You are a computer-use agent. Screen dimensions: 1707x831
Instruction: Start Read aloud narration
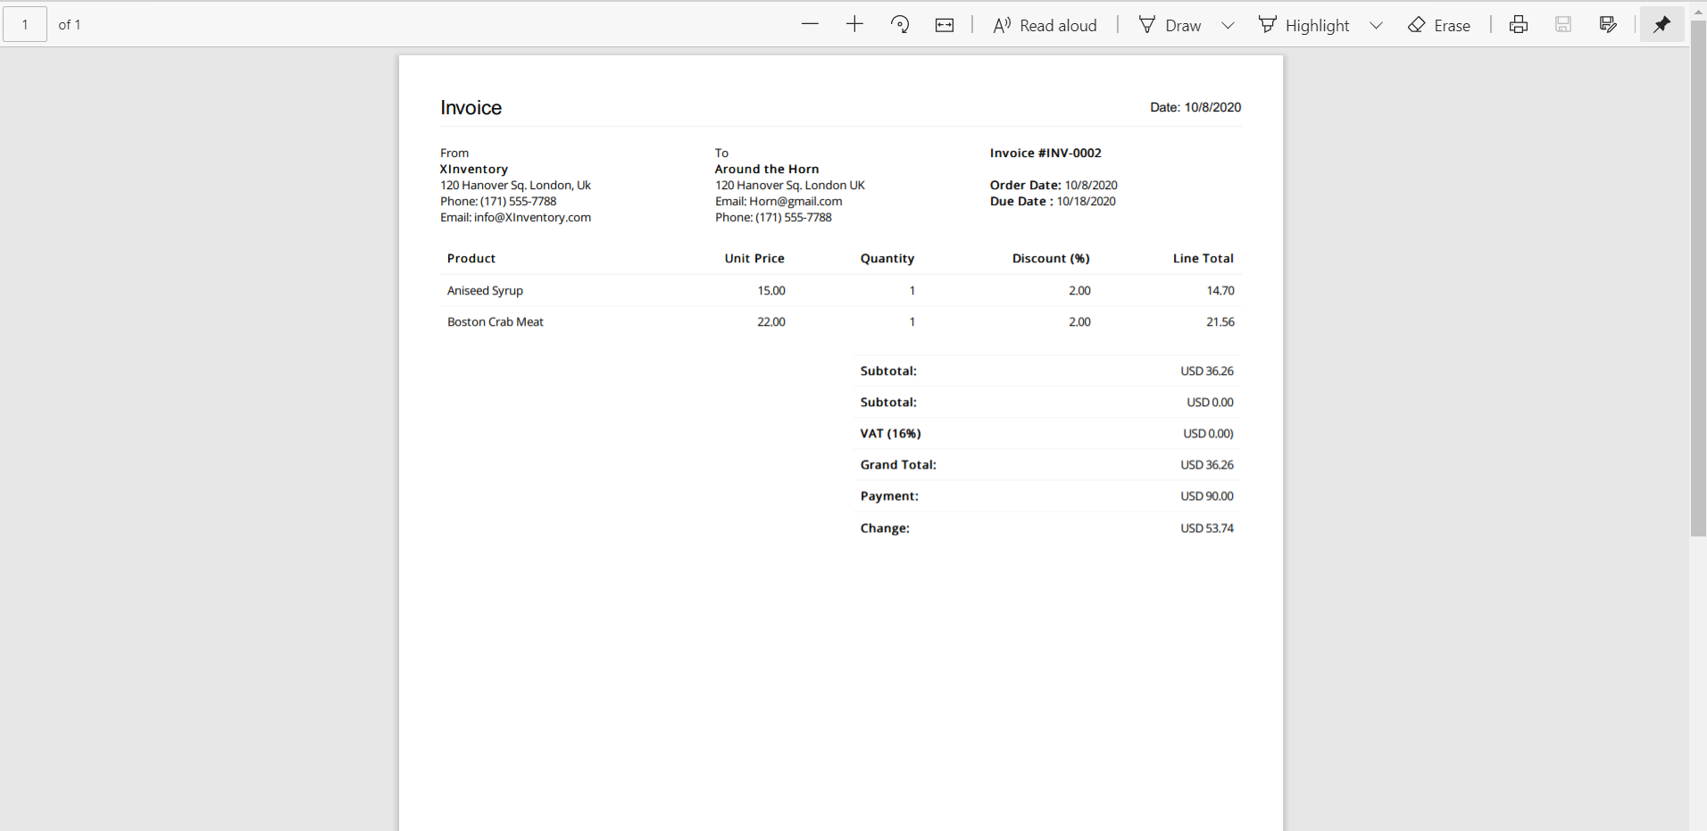pyautogui.click(x=1045, y=25)
